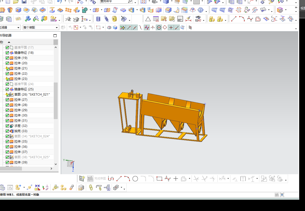The image size is (305, 211).
Task: Click the triangle icon in the toolbar
Action: [x=148, y=19]
